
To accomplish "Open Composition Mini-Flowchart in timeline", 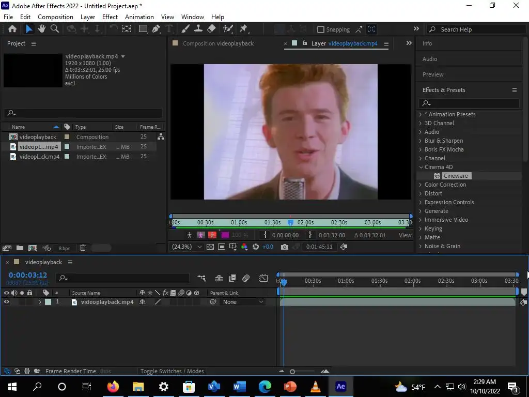I will [x=201, y=278].
